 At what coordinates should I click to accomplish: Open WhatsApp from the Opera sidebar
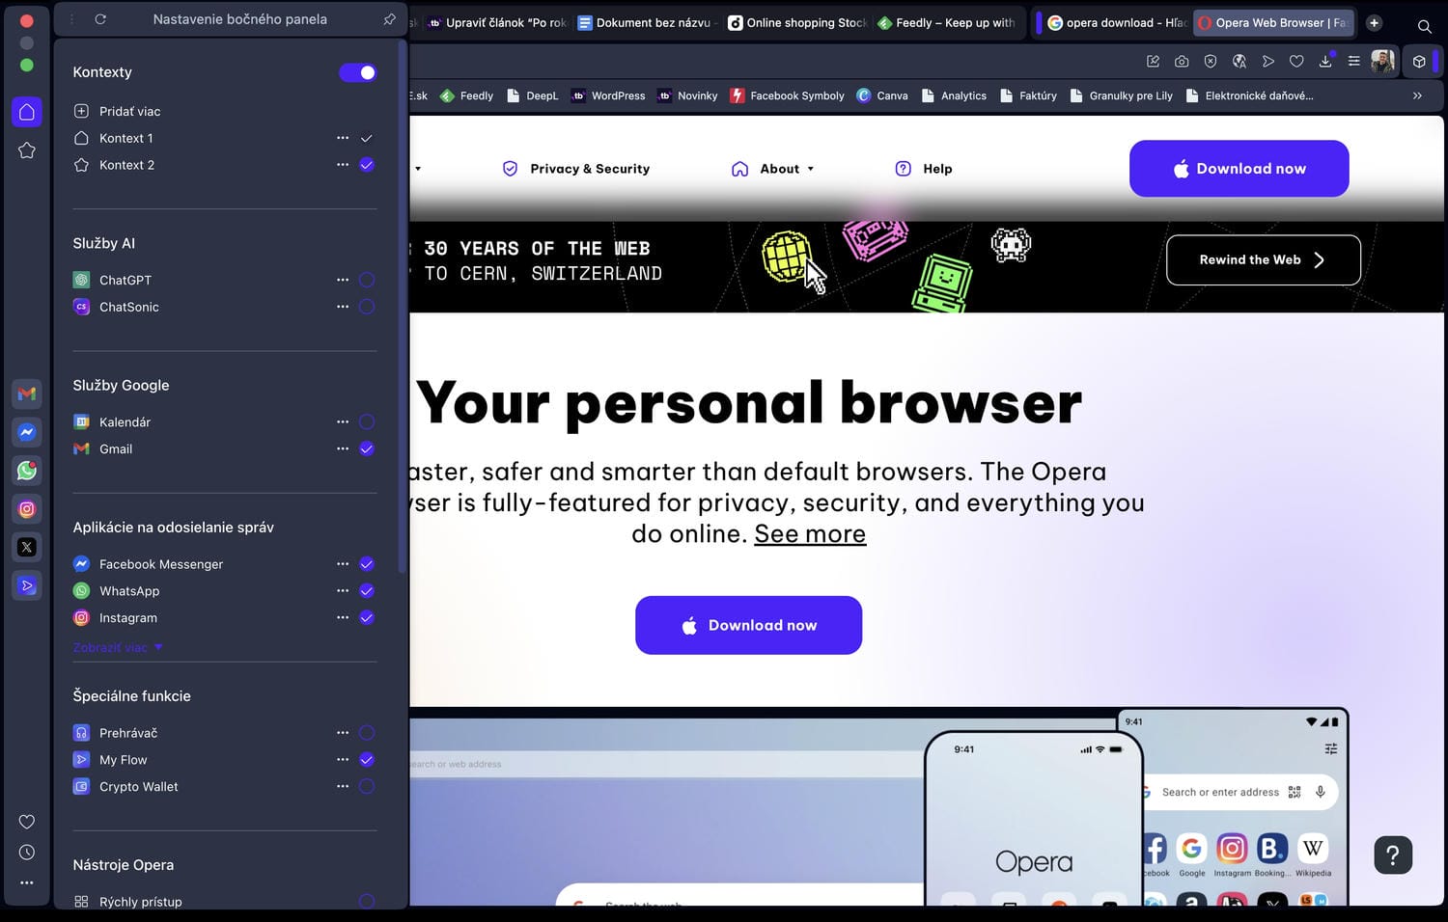coord(27,471)
